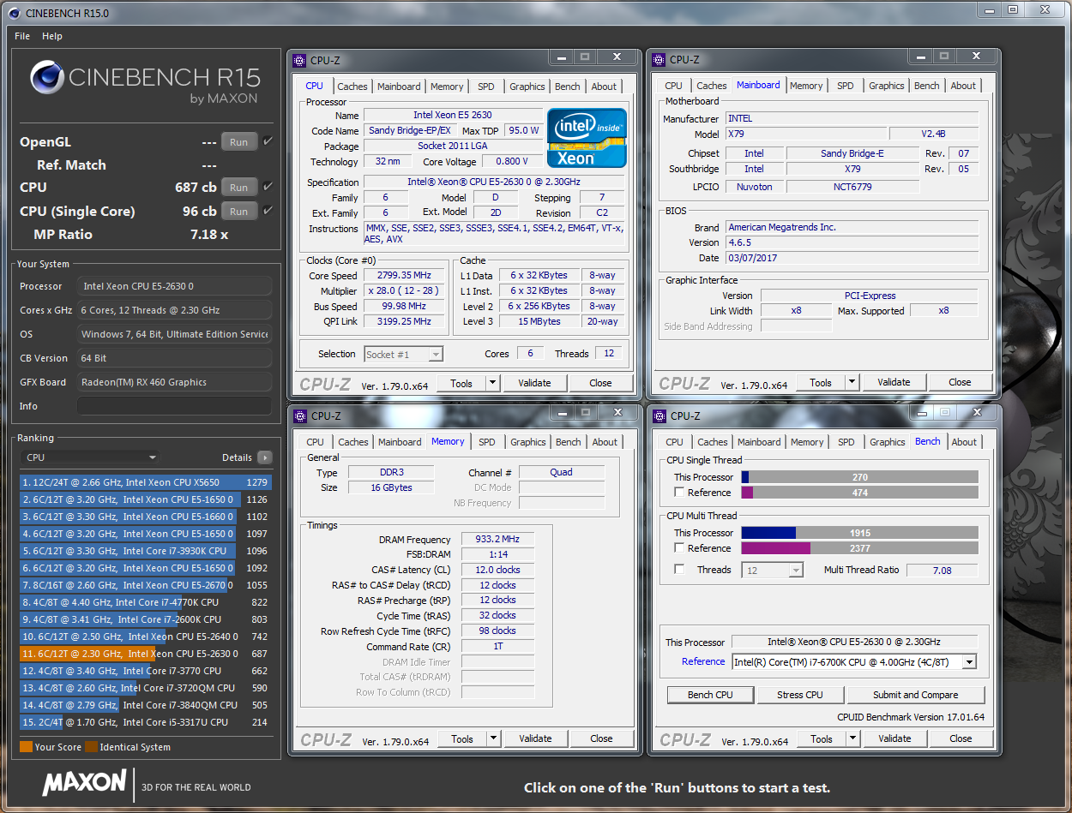1072x813 pixels.
Task: Click the single thread This Processor bar 270
Action: (x=860, y=477)
